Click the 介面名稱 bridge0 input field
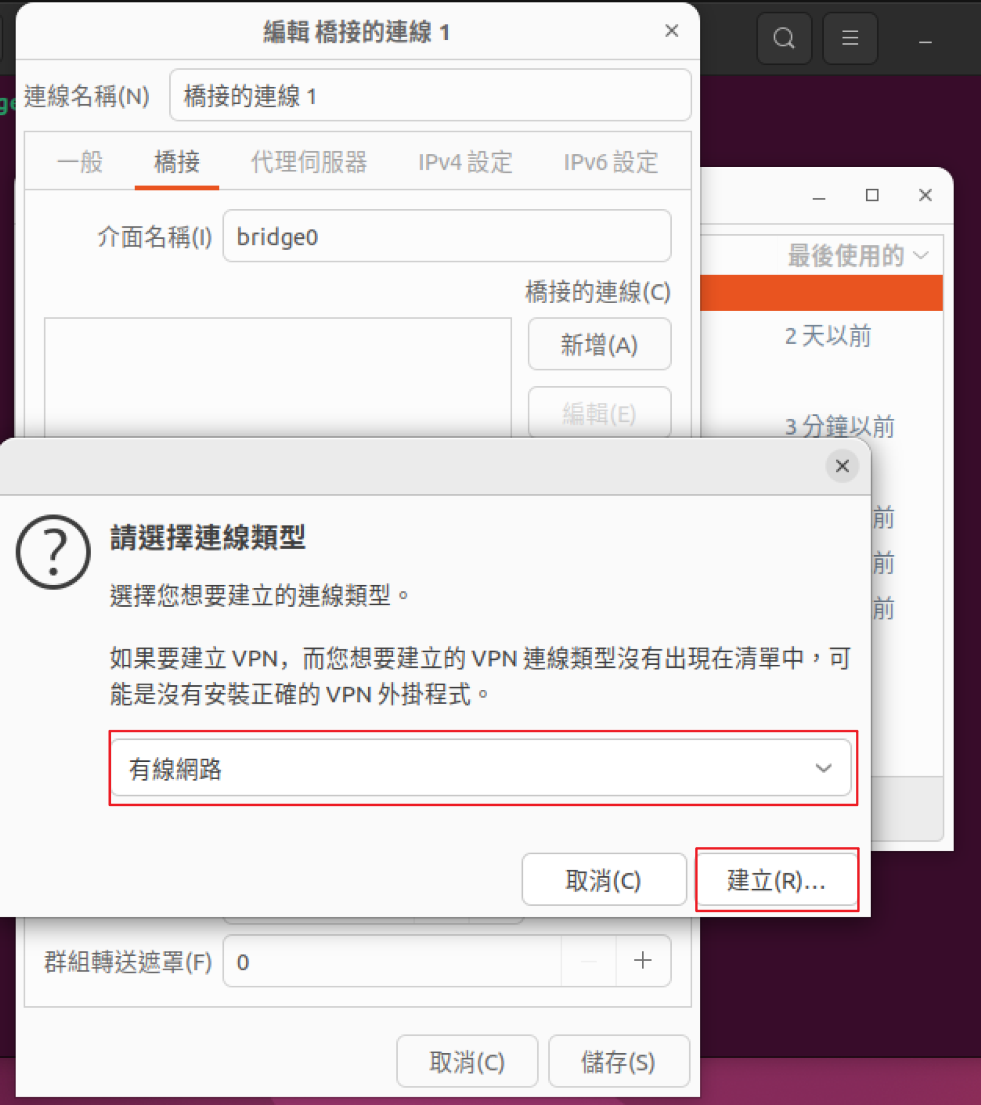Image resolution: width=981 pixels, height=1105 pixels. coord(447,236)
